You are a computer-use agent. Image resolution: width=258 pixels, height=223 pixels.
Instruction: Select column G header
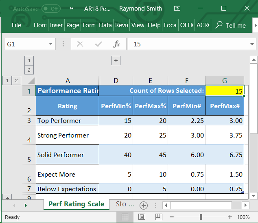(225, 81)
